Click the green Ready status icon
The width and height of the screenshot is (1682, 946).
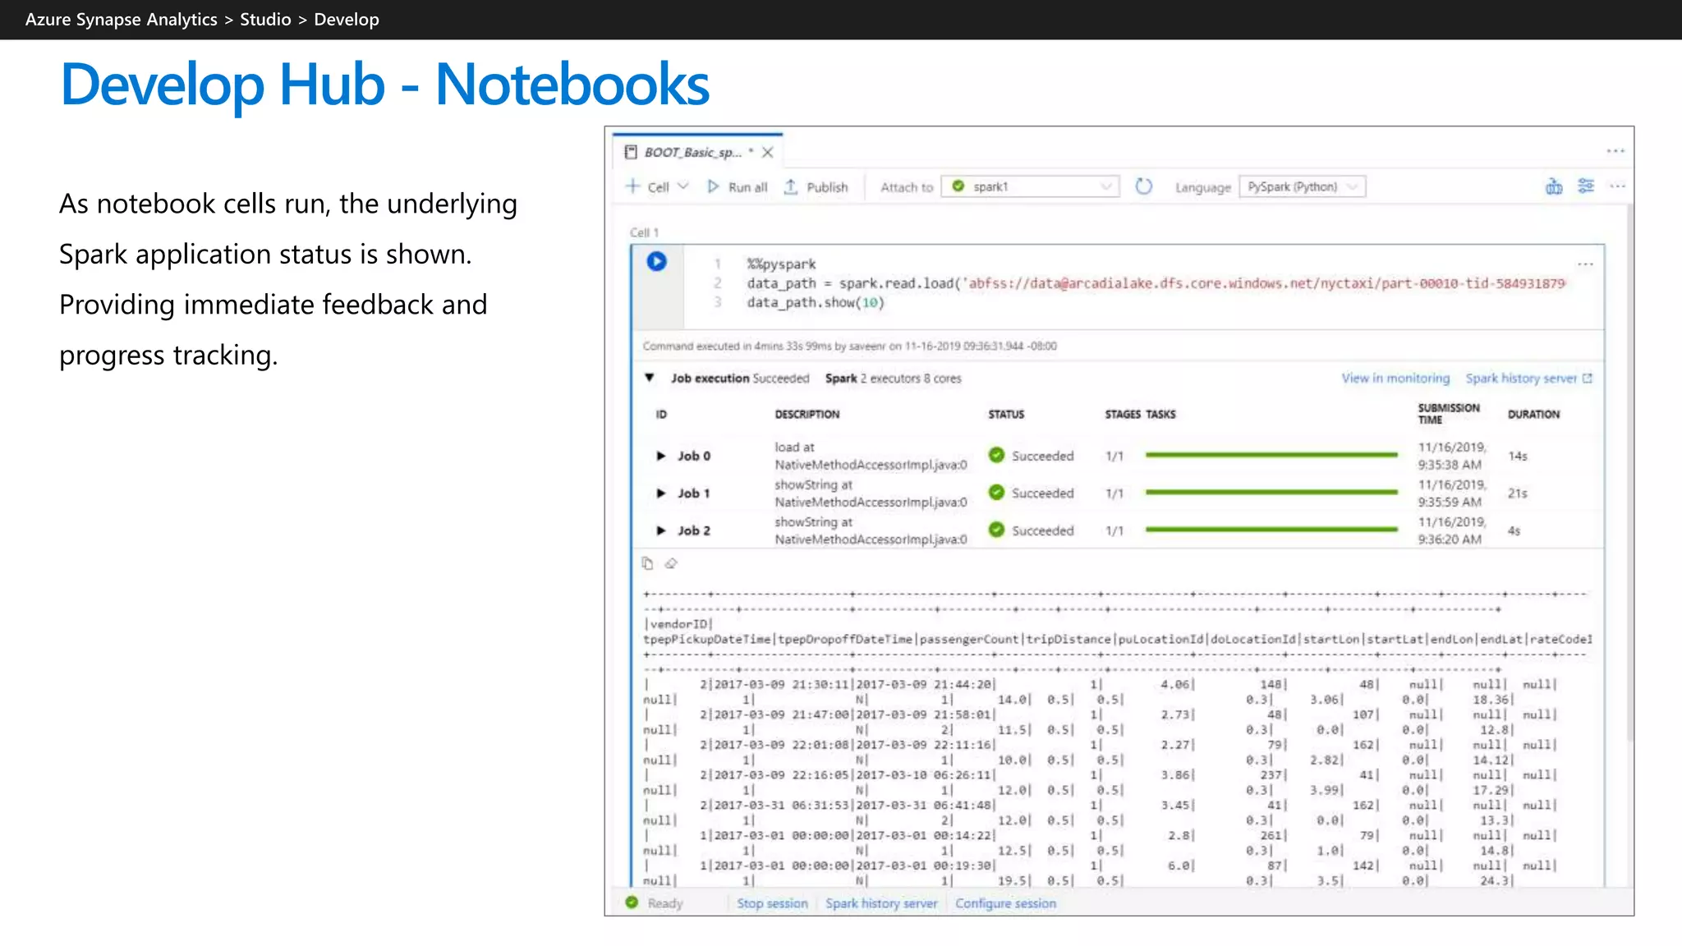[632, 902]
